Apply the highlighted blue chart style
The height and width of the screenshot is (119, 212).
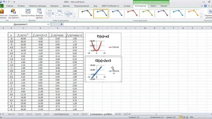[101, 14]
